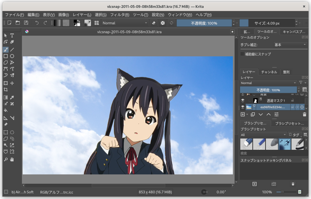
Task: Move layer down with chevron
Action: (261, 114)
